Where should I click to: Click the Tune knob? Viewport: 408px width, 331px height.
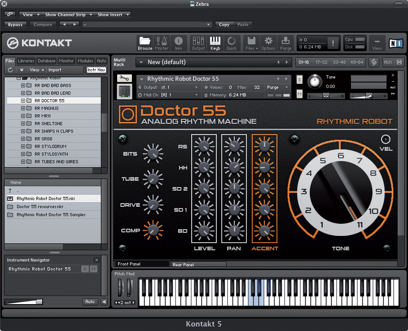tap(315, 82)
